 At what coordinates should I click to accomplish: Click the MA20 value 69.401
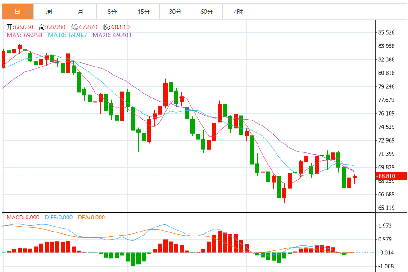tap(122, 35)
